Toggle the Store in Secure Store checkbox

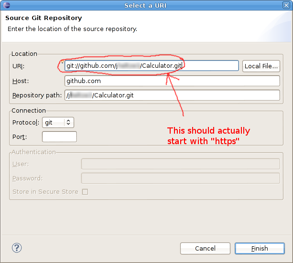(x=85, y=192)
